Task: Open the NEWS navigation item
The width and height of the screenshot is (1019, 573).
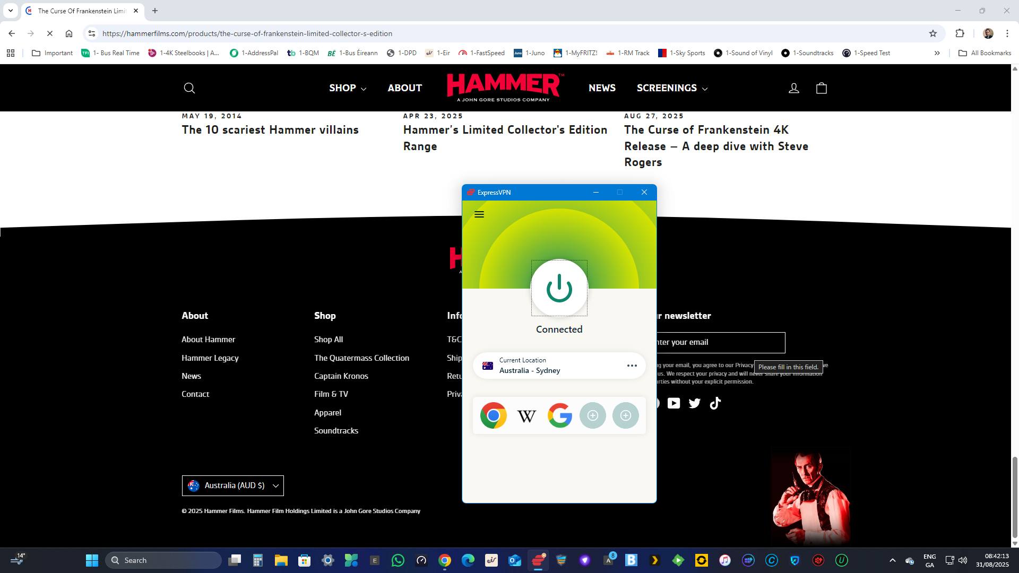Action: coord(602,88)
